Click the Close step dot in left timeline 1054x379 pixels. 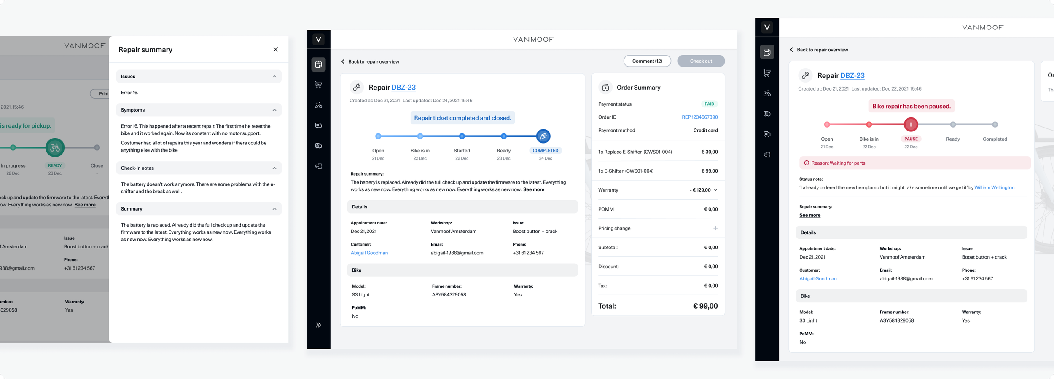click(97, 147)
